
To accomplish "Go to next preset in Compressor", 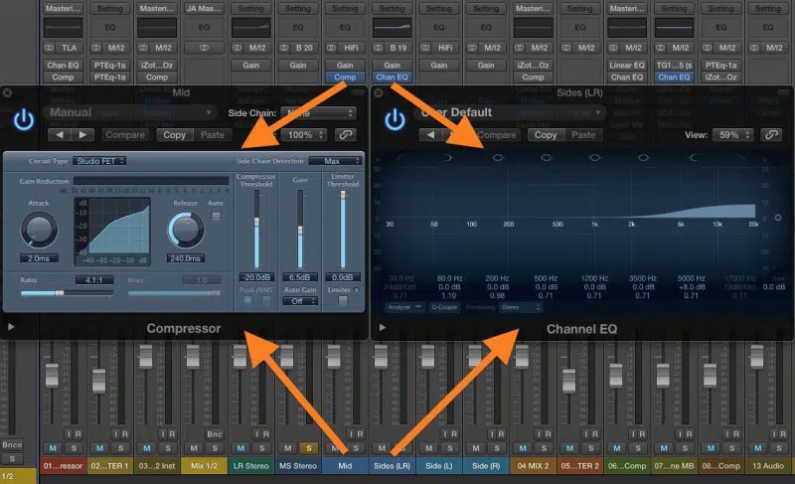I will (x=82, y=135).
